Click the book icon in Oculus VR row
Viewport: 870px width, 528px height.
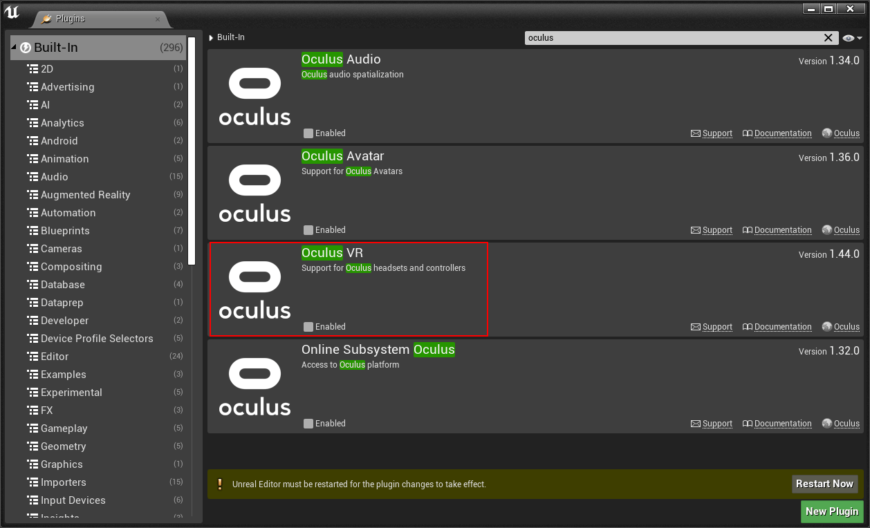tap(748, 327)
